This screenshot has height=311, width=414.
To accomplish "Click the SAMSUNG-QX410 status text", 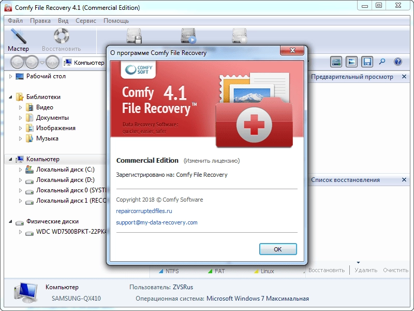I will point(76,299).
